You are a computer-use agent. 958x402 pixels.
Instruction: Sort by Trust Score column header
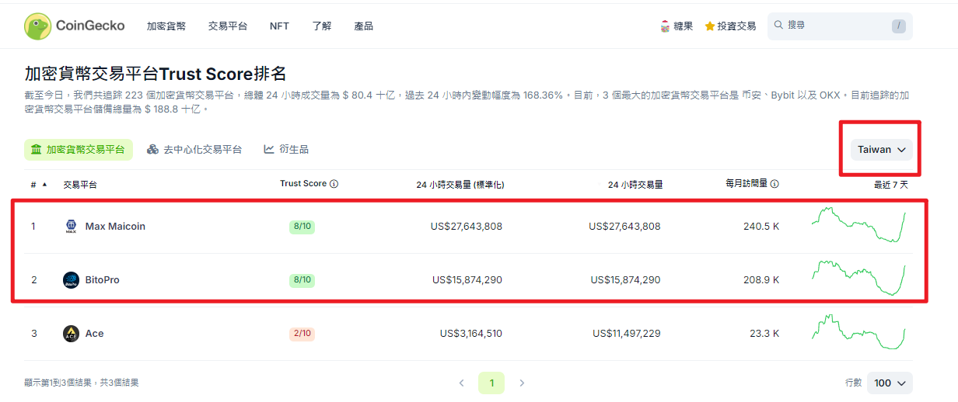(x=303, y=184)
